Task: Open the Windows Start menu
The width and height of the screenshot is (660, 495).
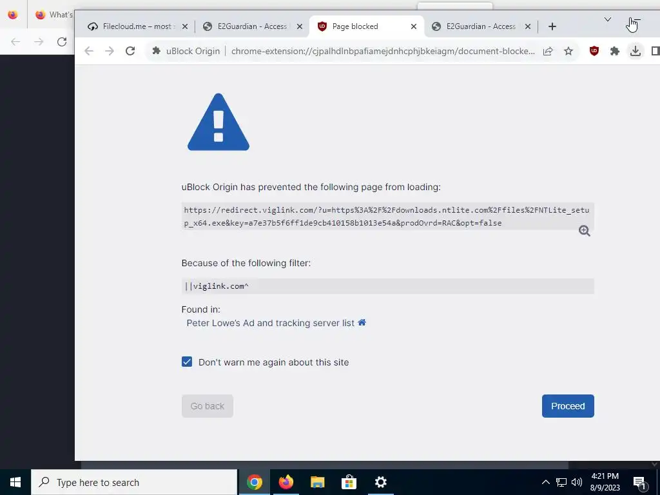Action: point(15,482)
